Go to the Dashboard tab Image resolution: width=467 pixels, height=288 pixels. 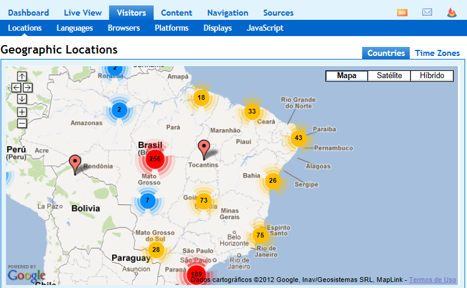click(28, 13)
